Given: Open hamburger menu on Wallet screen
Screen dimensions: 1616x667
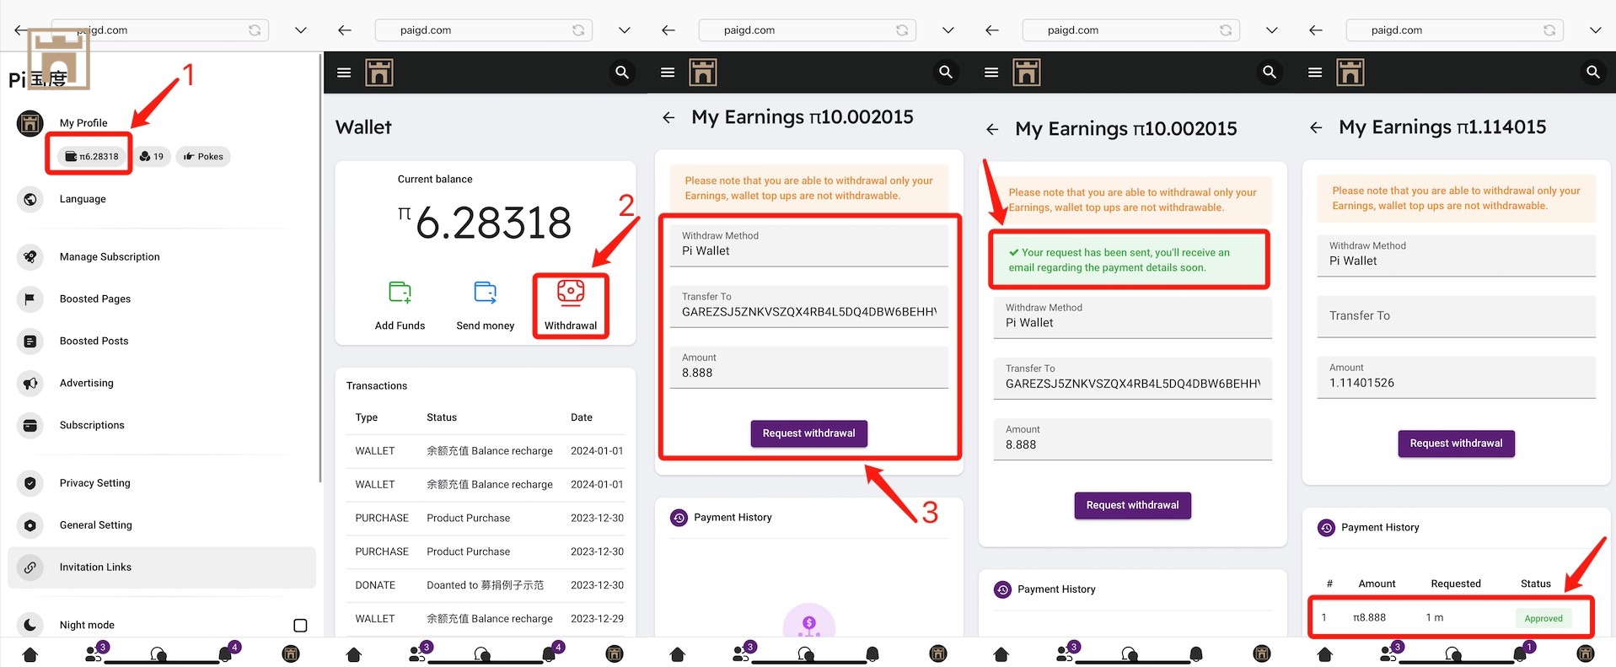Looking at the screenshot, I should tap(344, 73).
